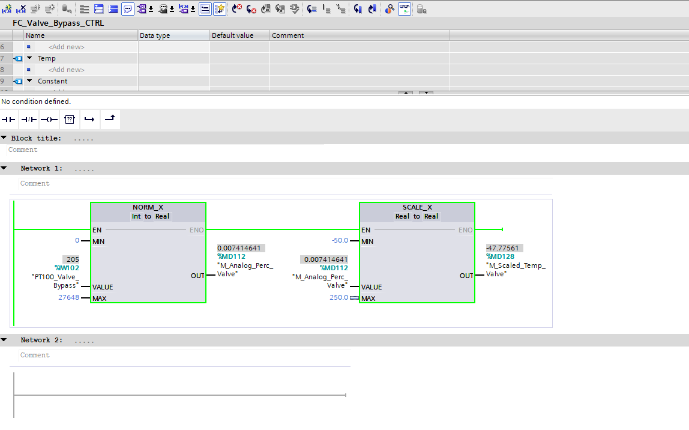Click the Block title comment field
The height and width of the screenshot is (430, 689).
(x=166, y=150)
